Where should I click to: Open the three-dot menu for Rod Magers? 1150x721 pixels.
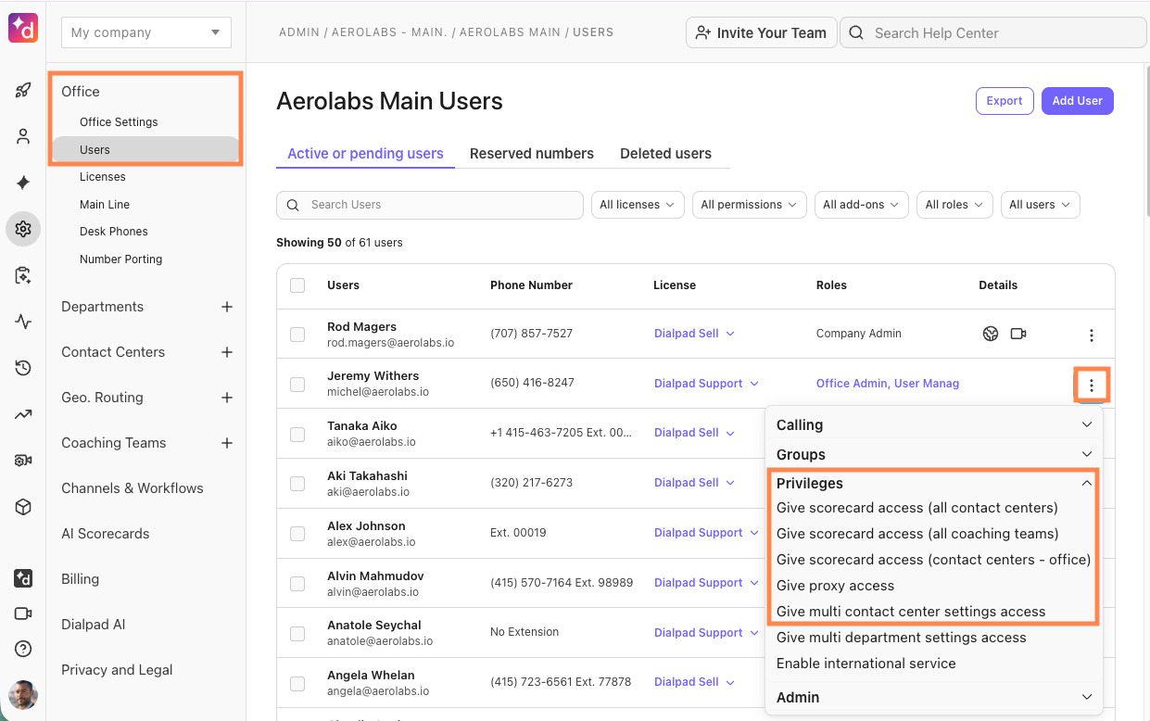[x=1092, y=335]
